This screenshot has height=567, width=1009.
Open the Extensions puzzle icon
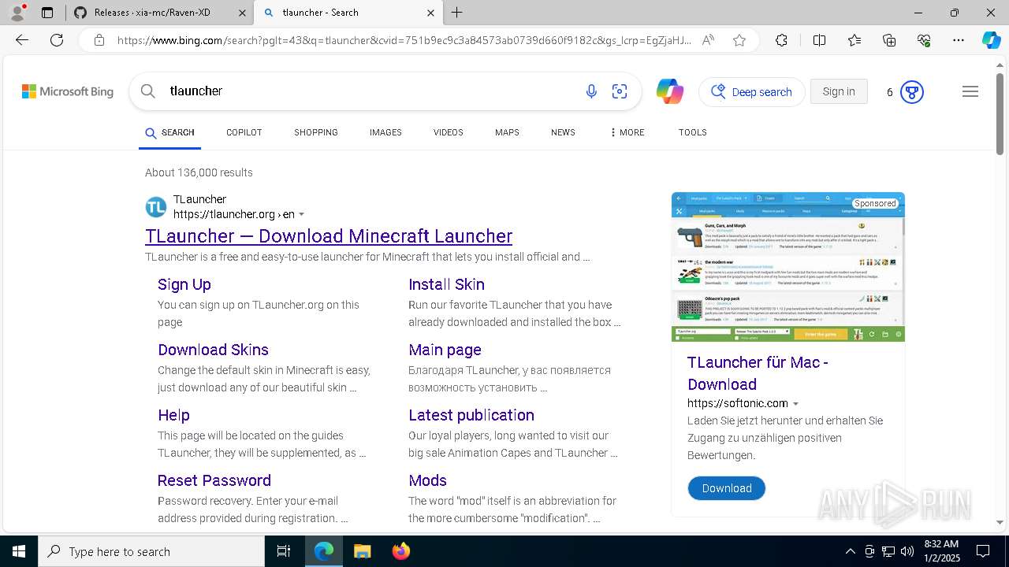[x=781, y=40]
